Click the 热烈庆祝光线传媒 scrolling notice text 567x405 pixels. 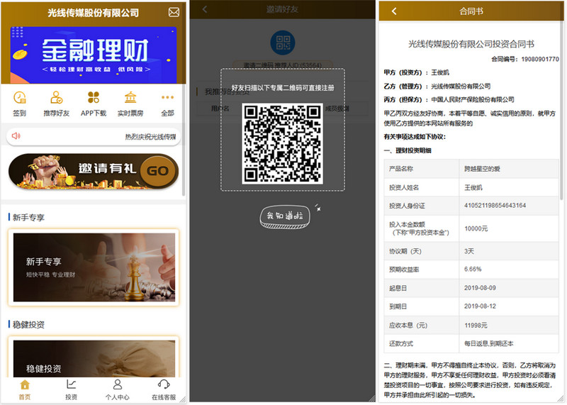pyautogui.click(x=150, y=136)
